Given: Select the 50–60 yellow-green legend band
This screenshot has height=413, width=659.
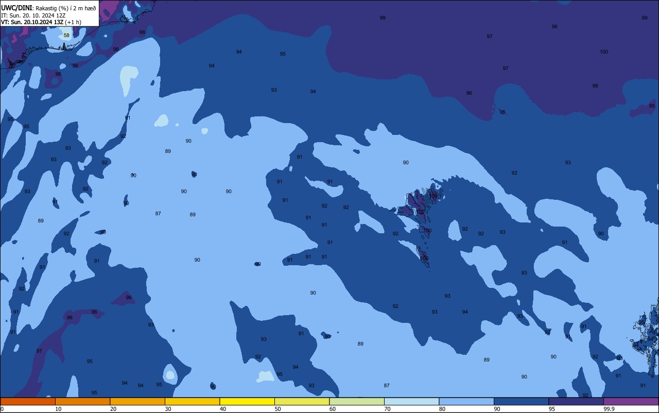Looking at the screenshot, I should 302,401.
